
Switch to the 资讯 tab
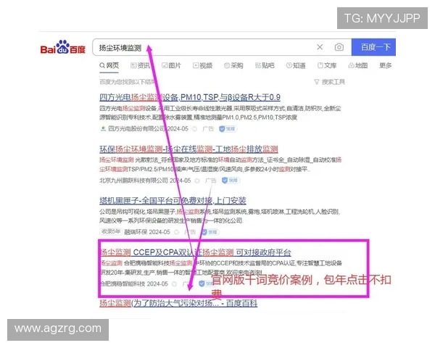tap(141, 65)
